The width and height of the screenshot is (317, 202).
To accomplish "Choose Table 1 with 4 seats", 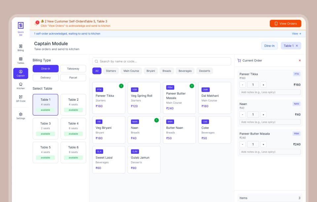I will pos(46,105).
